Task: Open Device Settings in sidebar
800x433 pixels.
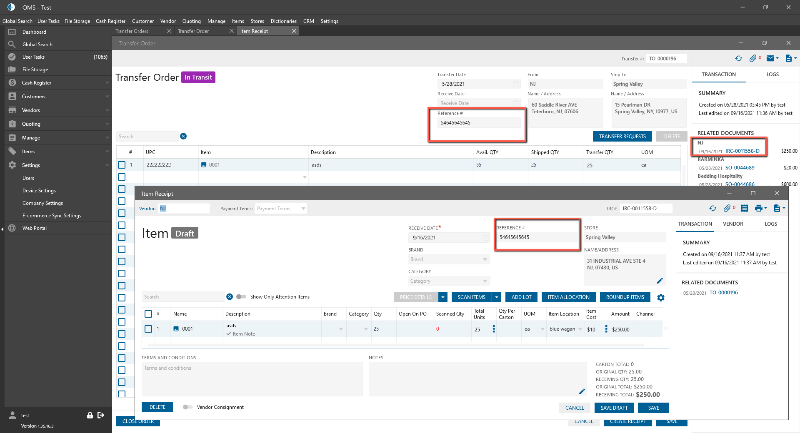Action: pyautogui.click(x=39, y=191)
